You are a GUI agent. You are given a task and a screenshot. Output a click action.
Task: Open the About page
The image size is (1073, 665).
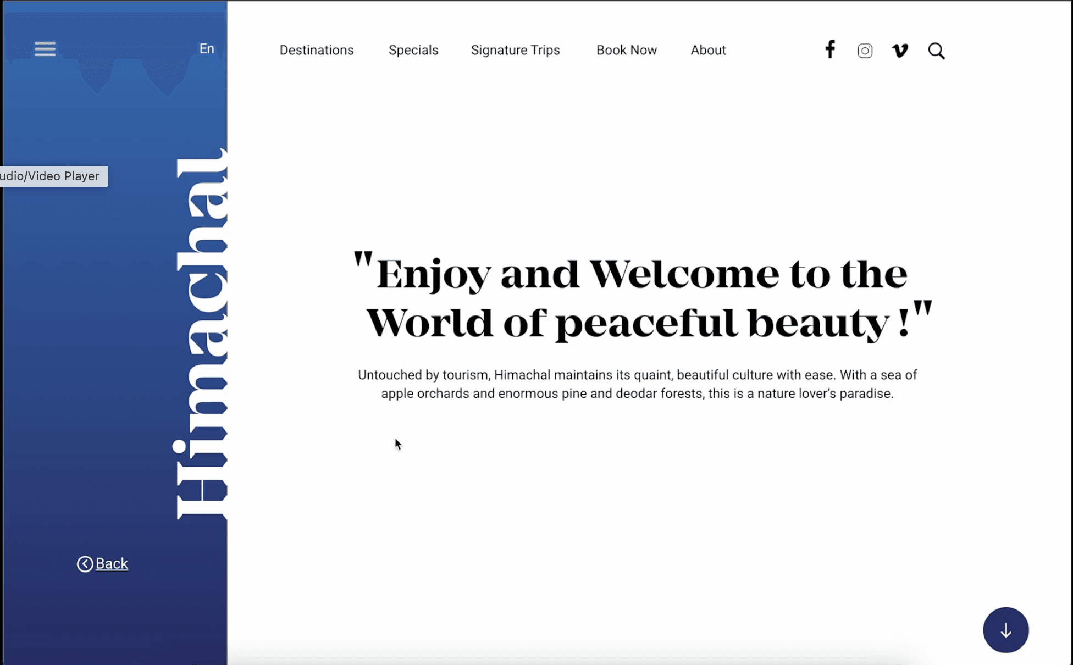tap(708, 50)
